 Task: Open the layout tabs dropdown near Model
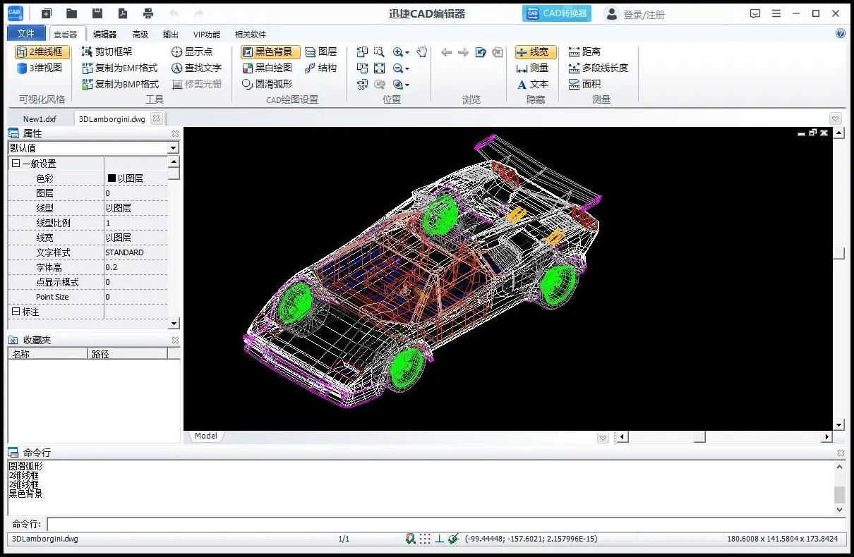[603, 438]
